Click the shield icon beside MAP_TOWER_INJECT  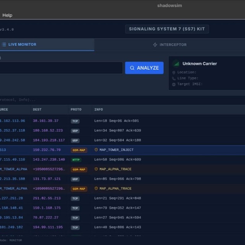click(x=96, y=150)
